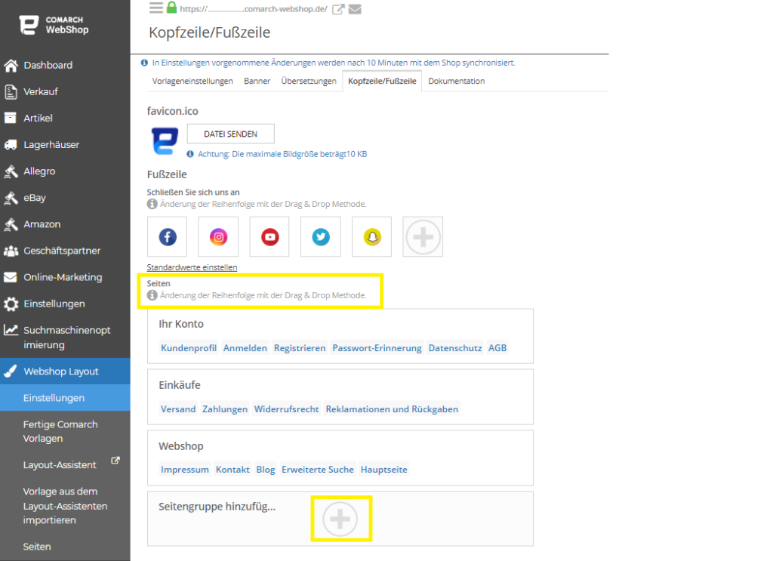Image resolution: width=773 pixels, height=561 pixels.
Task: Click the Dashboard home icon
Action: 11,66
